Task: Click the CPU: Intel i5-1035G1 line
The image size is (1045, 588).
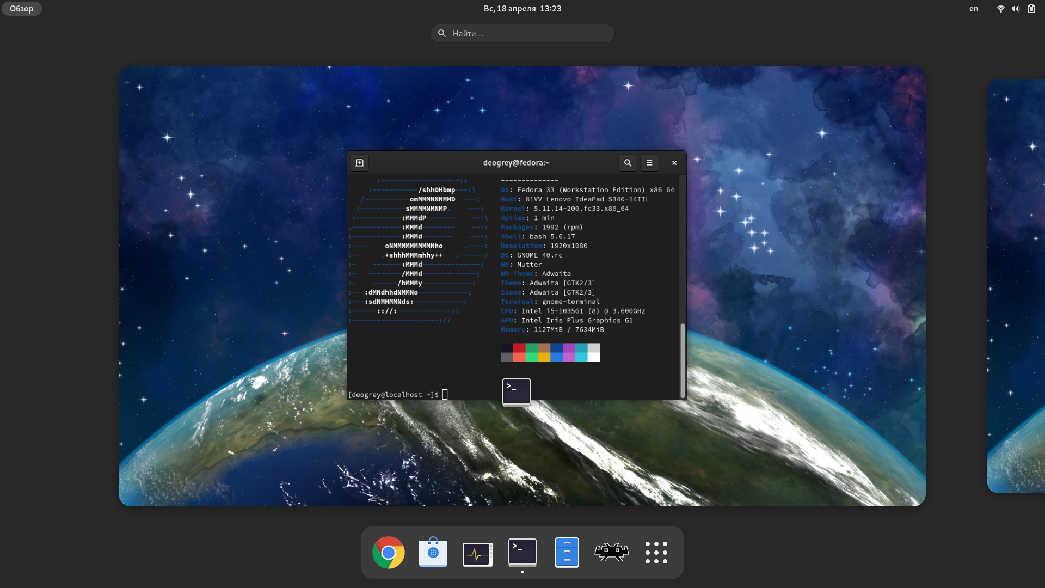Action: pos(573,311)
